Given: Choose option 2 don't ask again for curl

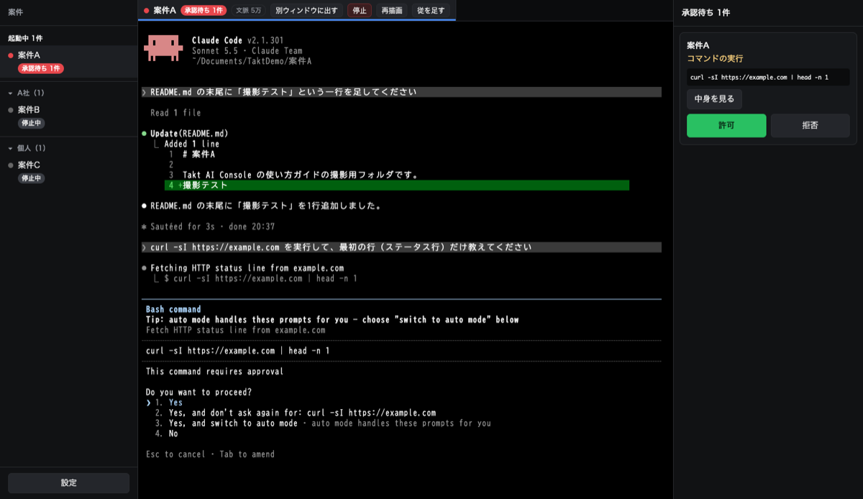Looking at the screenshot, I should tap(296, 413).
